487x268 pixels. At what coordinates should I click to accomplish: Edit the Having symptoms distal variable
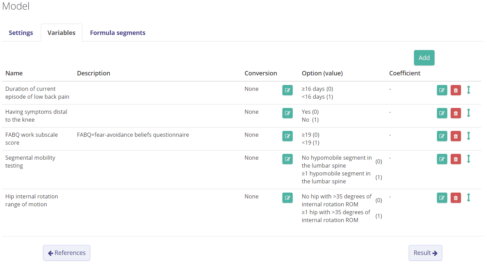(x=442, y=113)
